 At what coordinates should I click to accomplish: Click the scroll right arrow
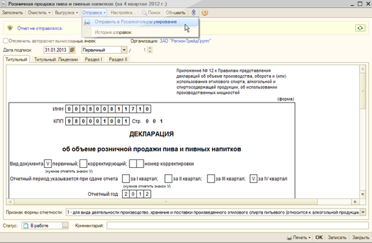tap(355, 202)
